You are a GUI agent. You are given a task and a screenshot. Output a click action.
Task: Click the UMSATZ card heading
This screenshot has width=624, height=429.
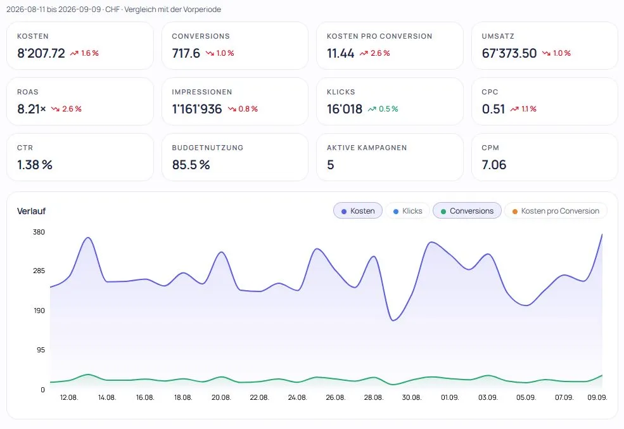coord(498,36)
